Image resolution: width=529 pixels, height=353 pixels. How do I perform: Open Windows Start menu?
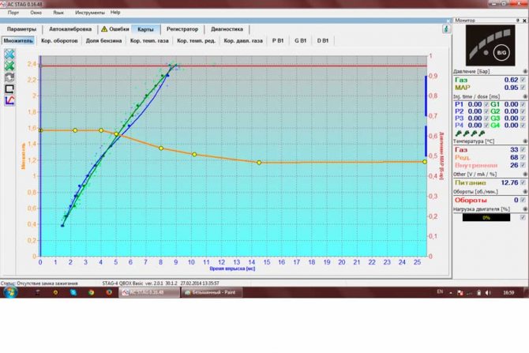click(x=11, y=291)
